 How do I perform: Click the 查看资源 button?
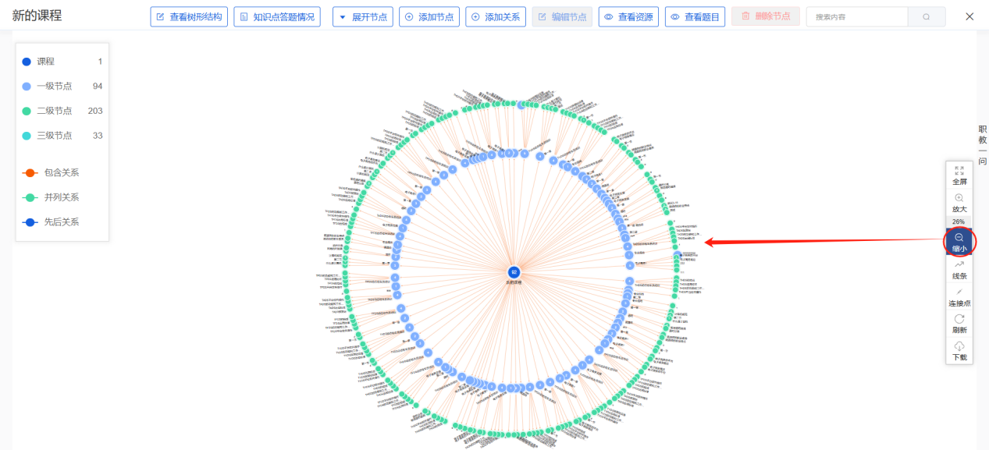pos(629,16)
